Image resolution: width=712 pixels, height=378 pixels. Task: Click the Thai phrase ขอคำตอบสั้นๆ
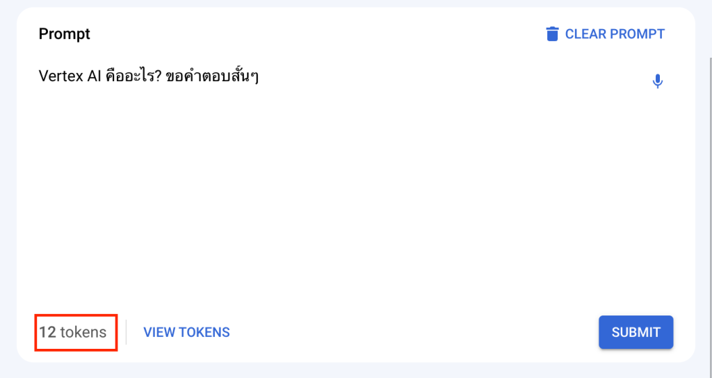click(x=213, y=76)
